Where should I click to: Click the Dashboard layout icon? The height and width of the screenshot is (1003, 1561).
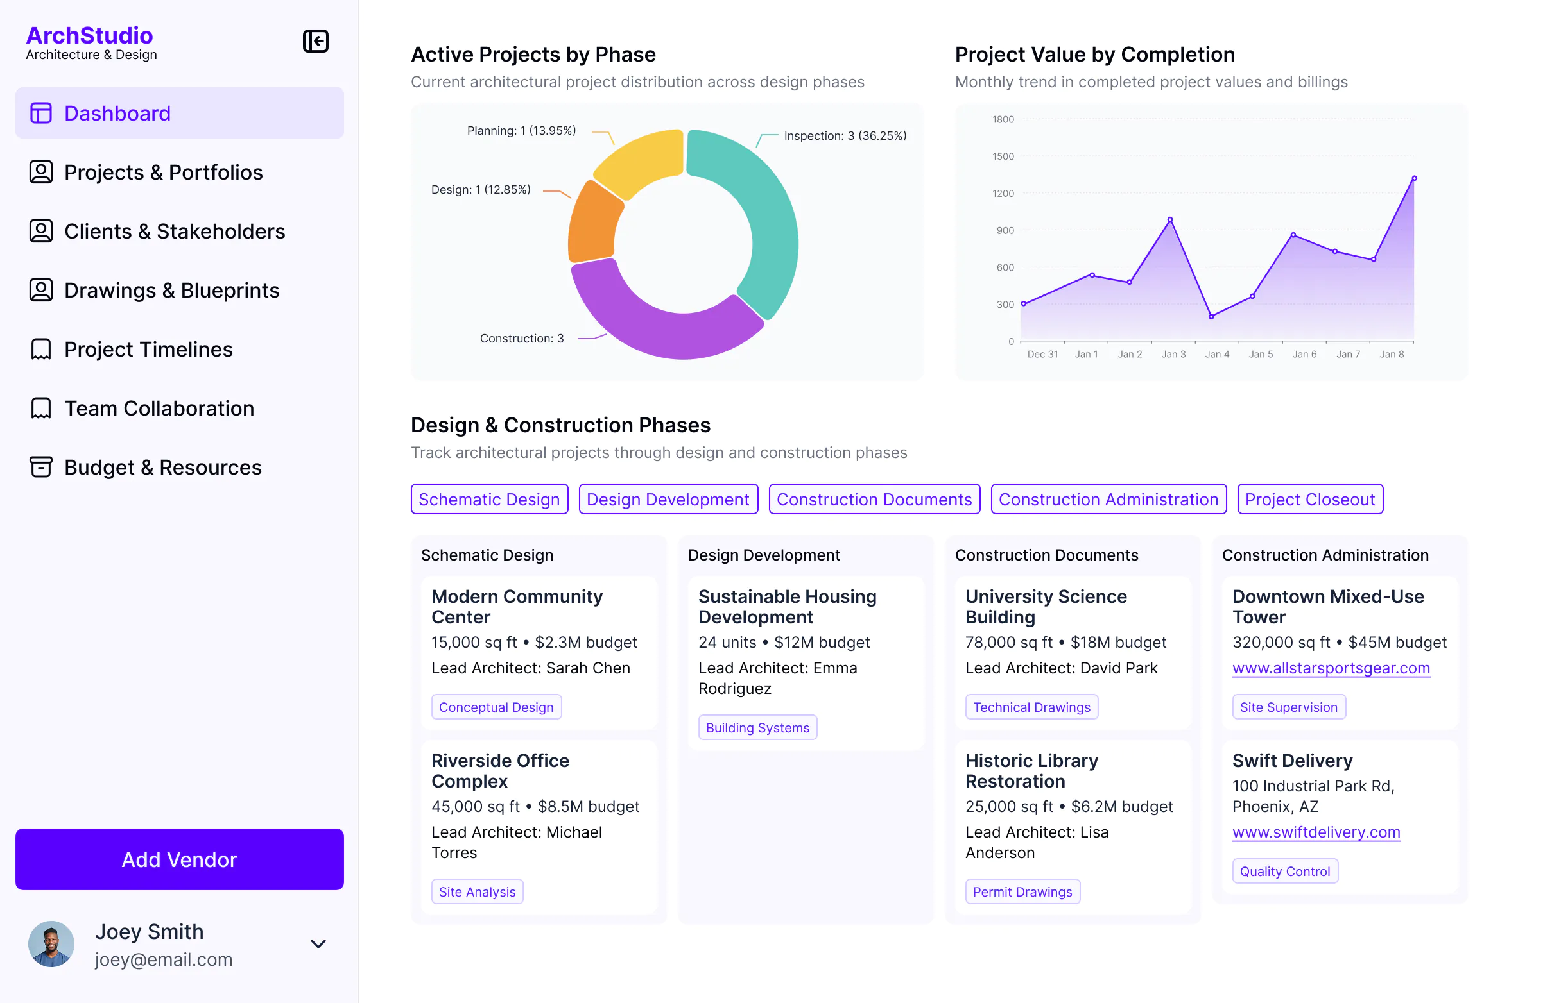(41, 114)
